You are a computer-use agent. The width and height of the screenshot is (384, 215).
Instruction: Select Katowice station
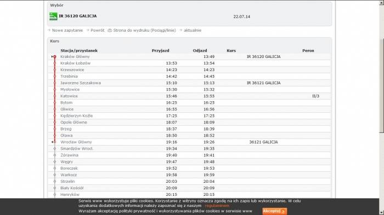click(x=69, y=96)
